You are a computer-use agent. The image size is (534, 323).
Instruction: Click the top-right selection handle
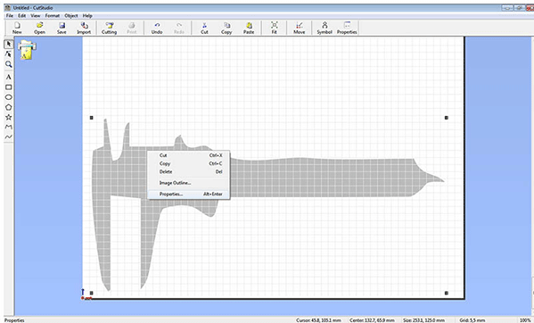click(x=447, y=118)
